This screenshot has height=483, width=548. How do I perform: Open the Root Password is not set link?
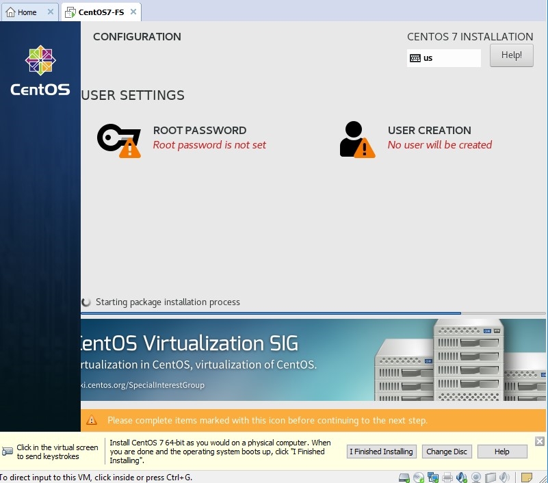click(209, 145)
